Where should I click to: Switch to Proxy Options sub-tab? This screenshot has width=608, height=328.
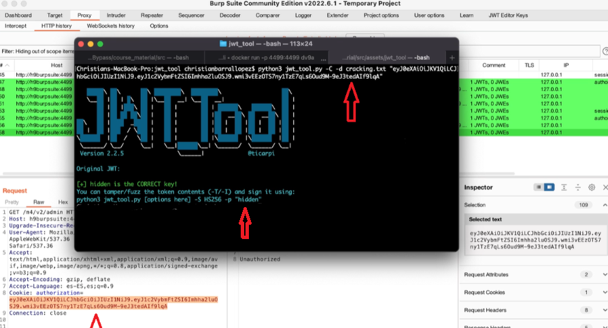click(x=159, y=26)
